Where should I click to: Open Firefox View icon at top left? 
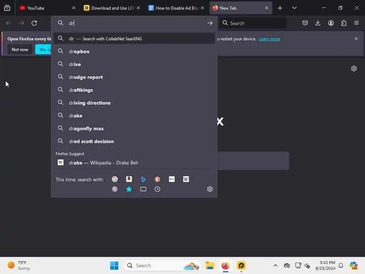7,8
